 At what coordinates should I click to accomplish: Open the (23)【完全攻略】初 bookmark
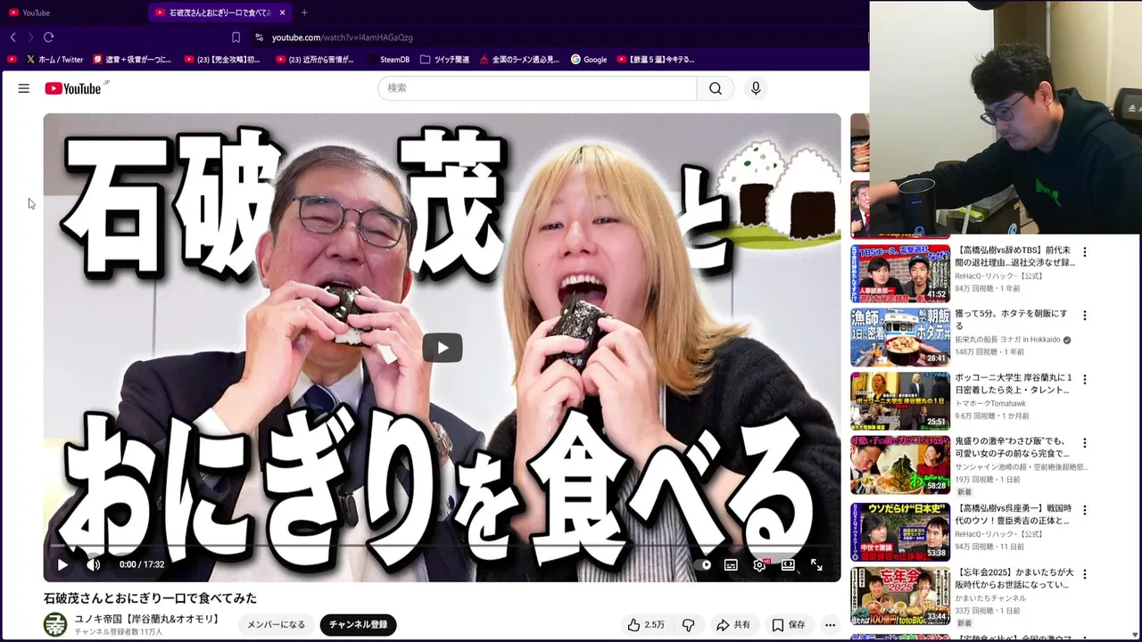point(223,60)
